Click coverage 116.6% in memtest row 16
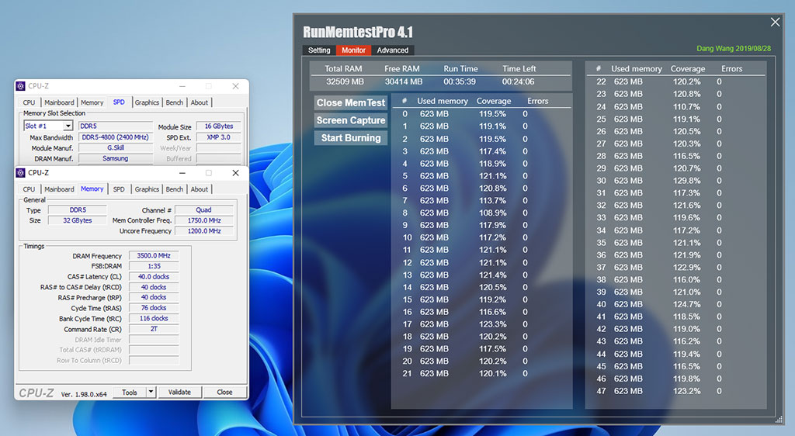 [x=492, y=312]
